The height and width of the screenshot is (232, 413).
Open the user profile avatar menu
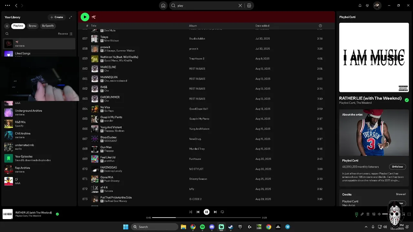point(377,5)
